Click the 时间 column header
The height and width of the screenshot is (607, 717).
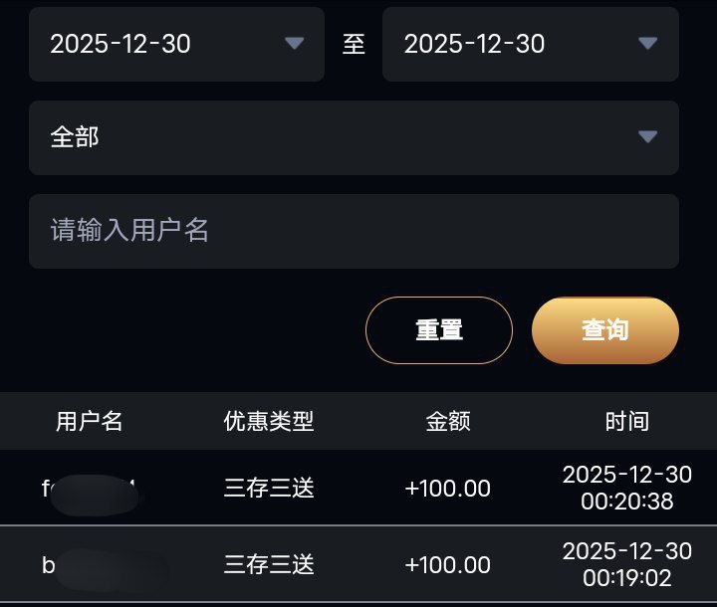[626, 421]
